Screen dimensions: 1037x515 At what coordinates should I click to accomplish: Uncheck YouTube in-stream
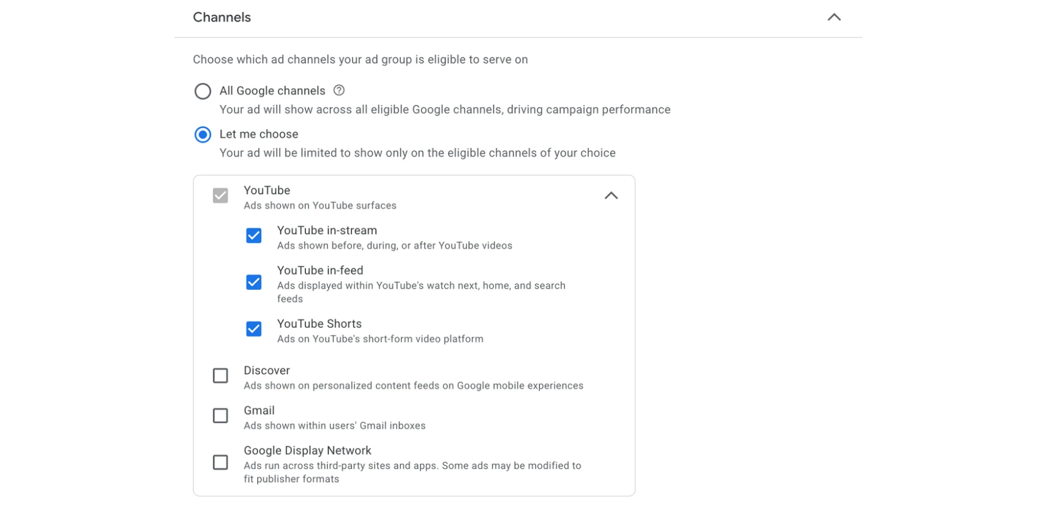pos(253,235)
